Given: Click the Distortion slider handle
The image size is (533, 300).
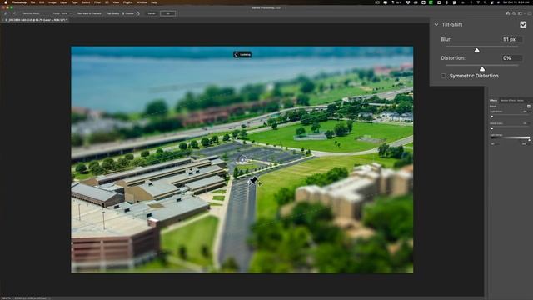Looking at the screenshot, I should pos(482,69).
